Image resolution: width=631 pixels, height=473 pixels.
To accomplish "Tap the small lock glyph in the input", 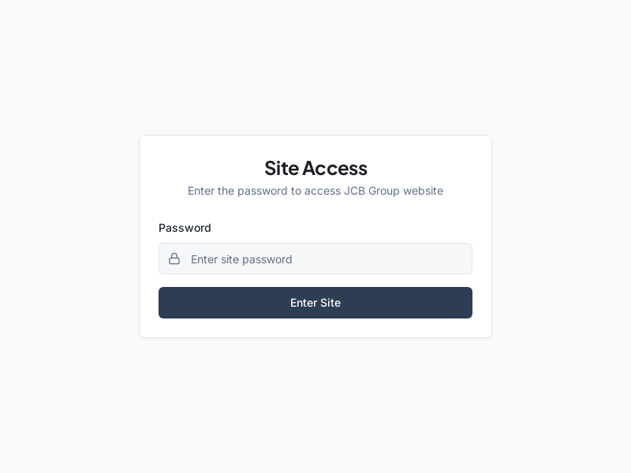I will click(174, 259).
